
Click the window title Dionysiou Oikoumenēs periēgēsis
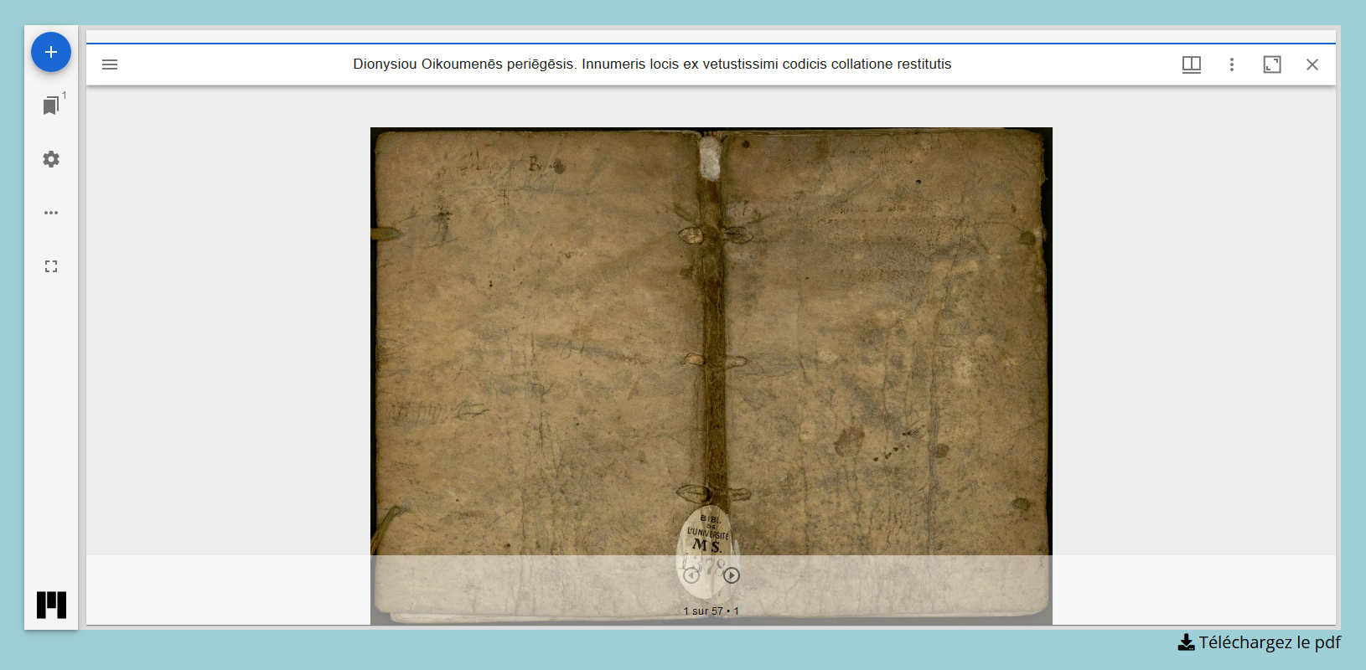coord(652,64)
